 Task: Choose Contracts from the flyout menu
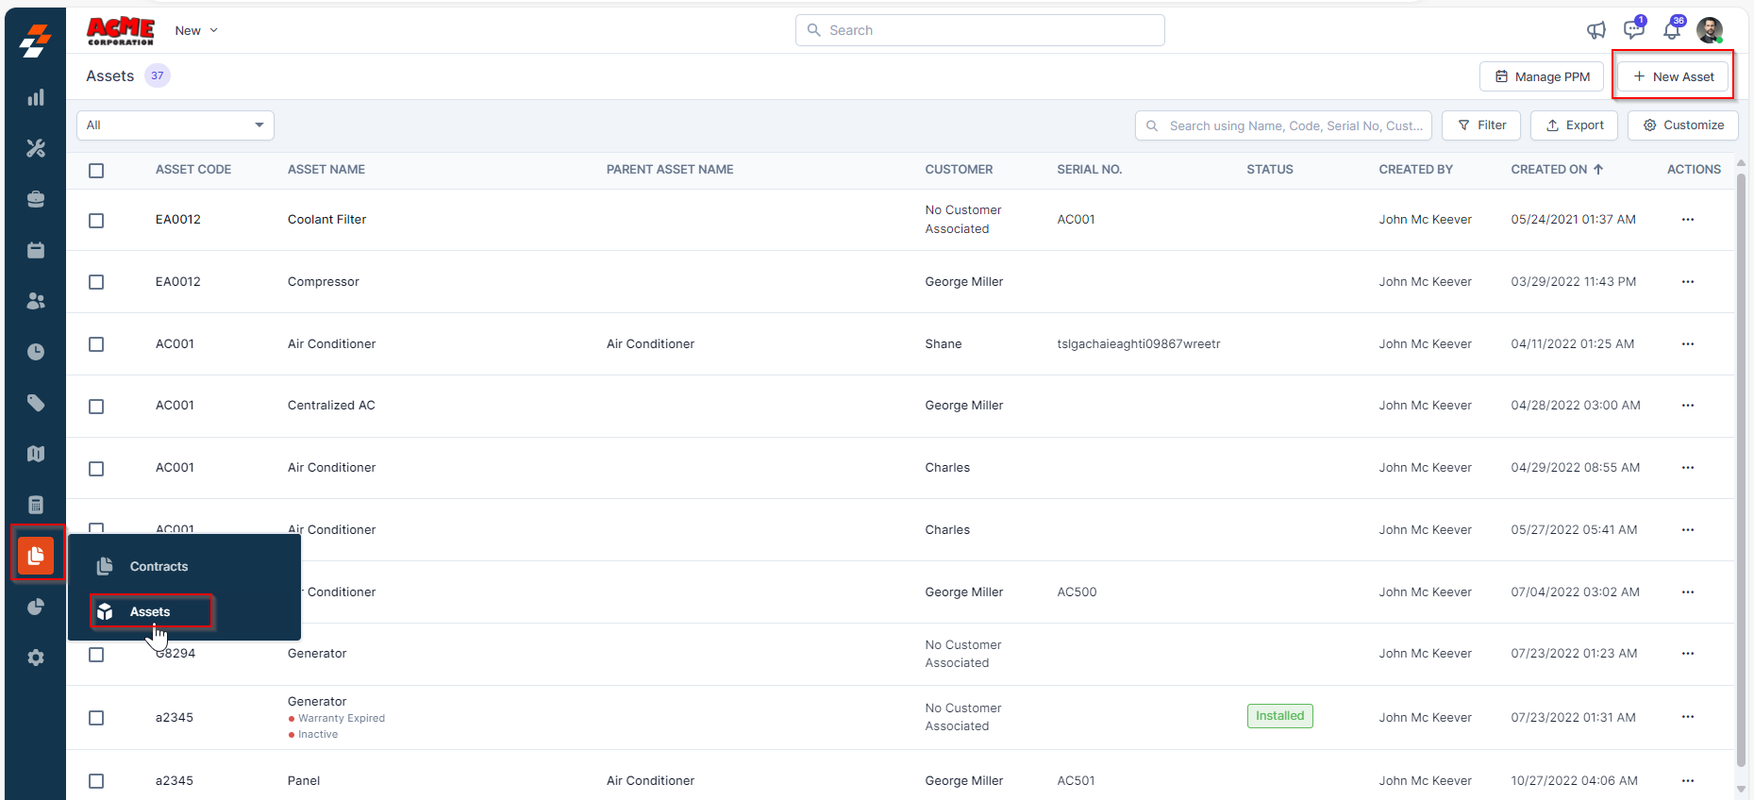159,566
